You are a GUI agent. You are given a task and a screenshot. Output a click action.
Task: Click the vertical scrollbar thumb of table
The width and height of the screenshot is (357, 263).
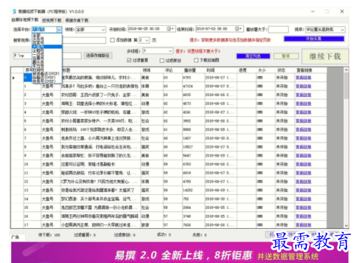tap(347, 86)
